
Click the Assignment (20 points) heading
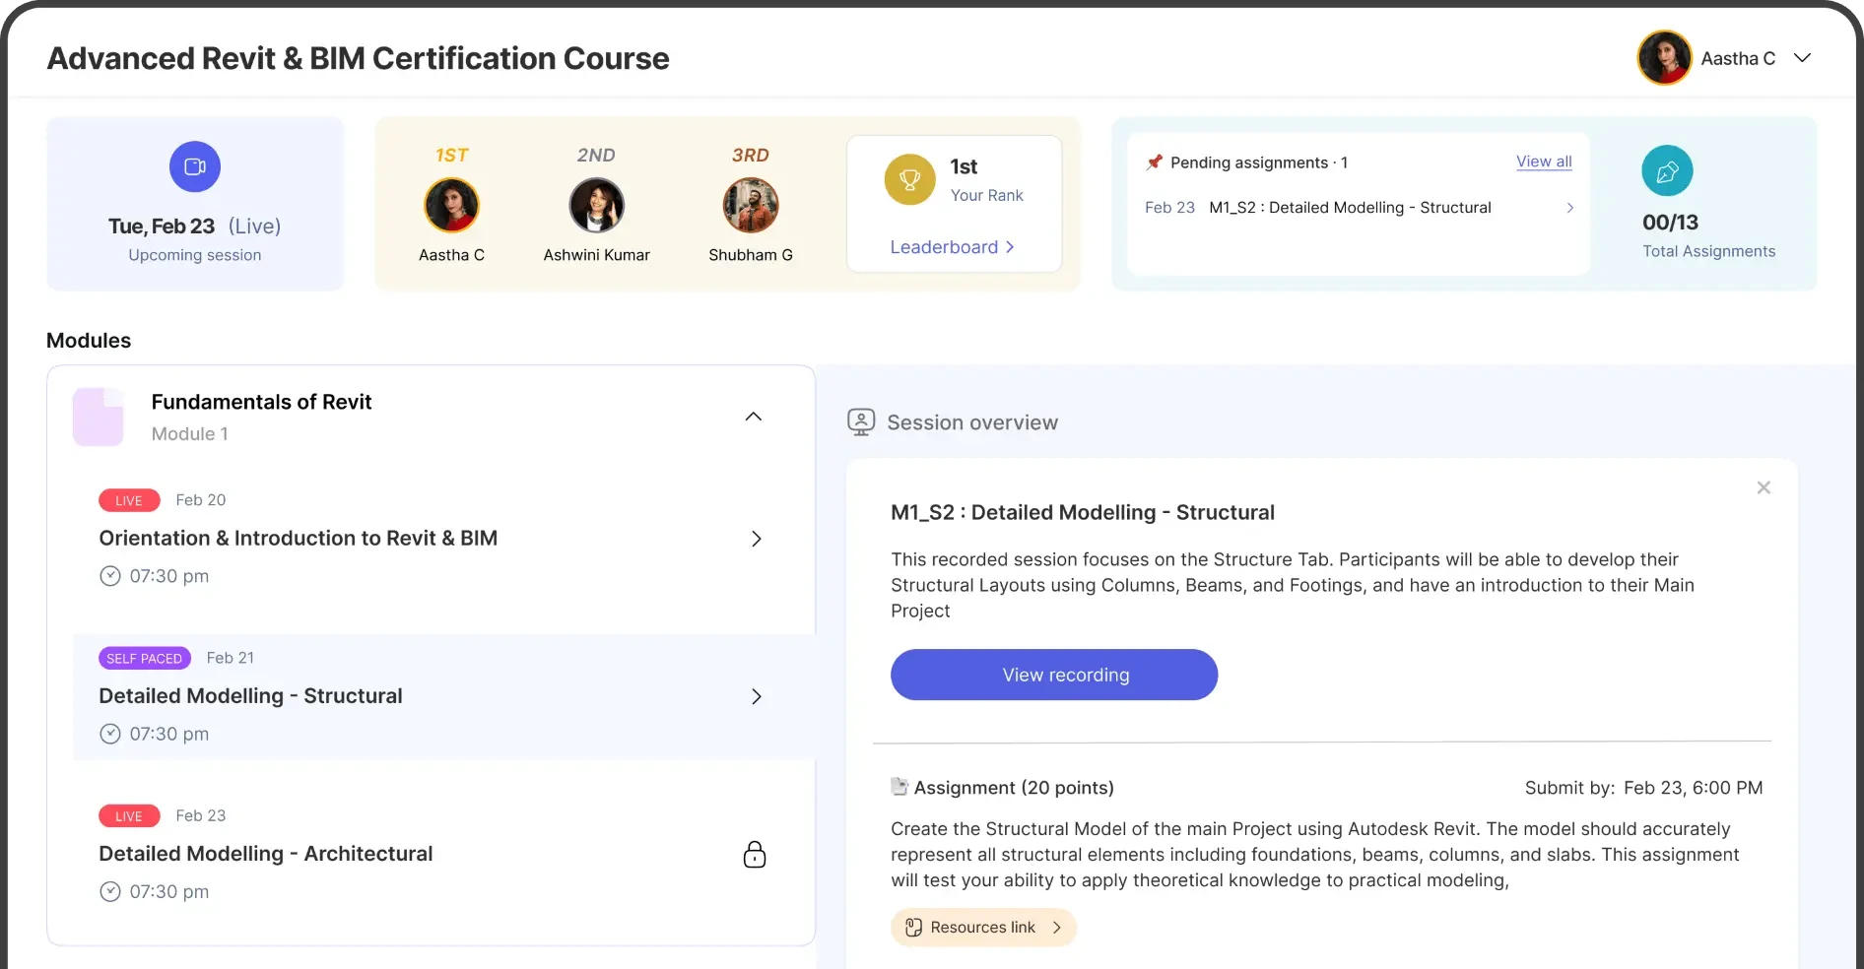(x=1014, y=788)
